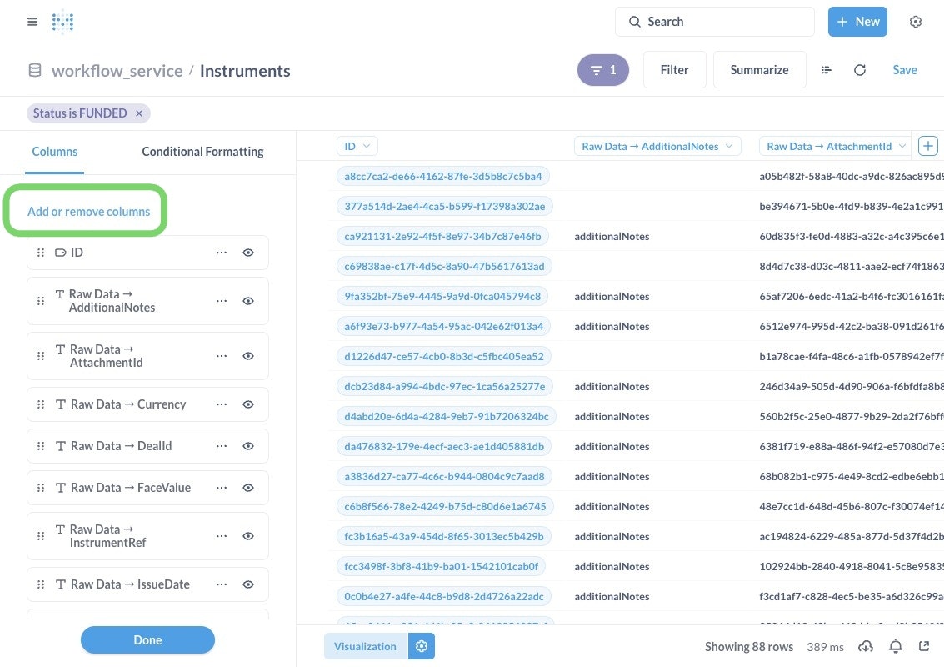Download the full results
Screen dimensions: 944x667
point(866,646)
